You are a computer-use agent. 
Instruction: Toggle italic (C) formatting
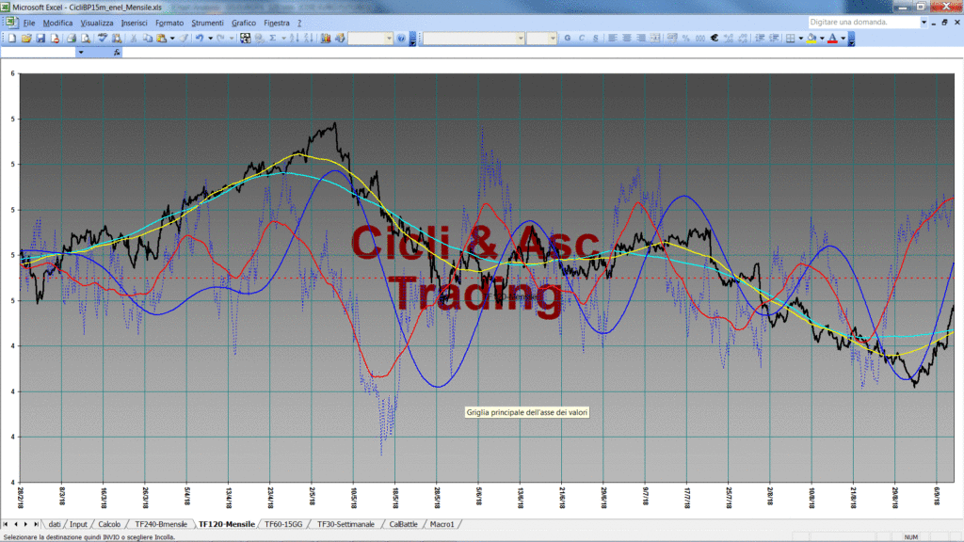click(x=582, y=38)
